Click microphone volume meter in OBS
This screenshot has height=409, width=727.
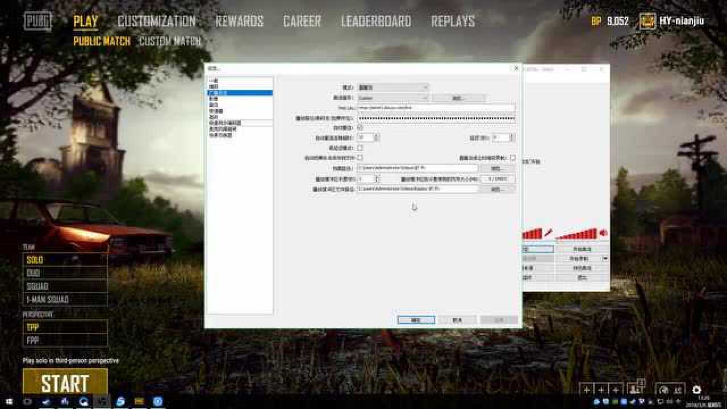click(x=532, y=233)
